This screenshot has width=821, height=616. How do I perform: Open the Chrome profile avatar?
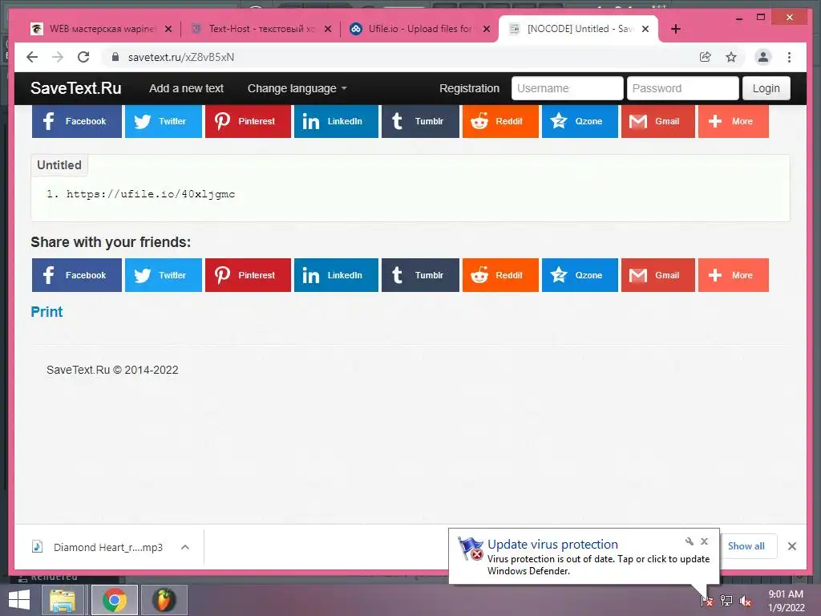(763, 57)
